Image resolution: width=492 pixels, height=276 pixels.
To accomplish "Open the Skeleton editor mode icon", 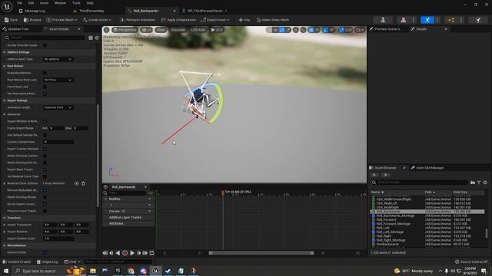I will pyautogui.click(x=383, y=20).
